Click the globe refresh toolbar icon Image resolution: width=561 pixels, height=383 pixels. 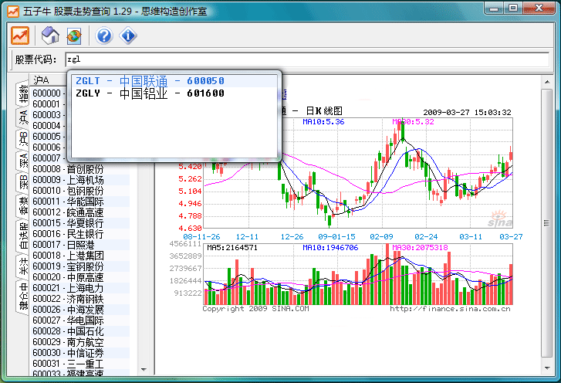pyautogui.click(x=74, y=36)
